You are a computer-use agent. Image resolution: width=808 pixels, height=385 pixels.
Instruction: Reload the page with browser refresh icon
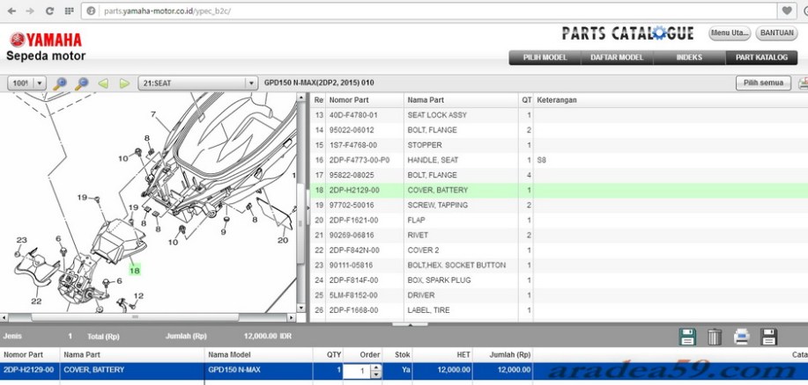click(49, 11)
